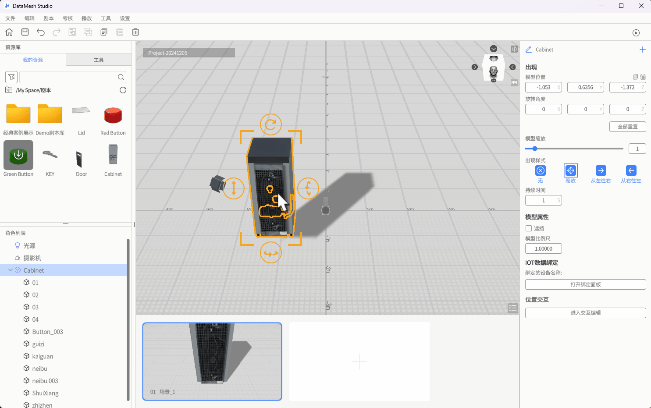Open the 设置 menu
The image size is (651, 408).
pos(125,18)
